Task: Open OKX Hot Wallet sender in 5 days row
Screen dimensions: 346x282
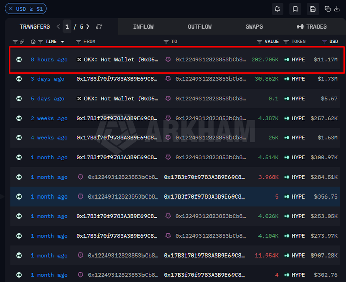Action: (121, 98)
